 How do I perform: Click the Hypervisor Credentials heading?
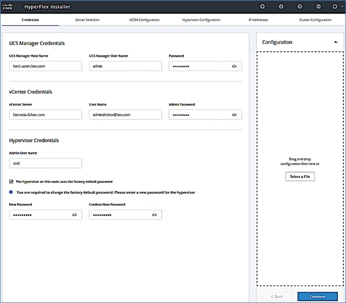click(34, 140)
